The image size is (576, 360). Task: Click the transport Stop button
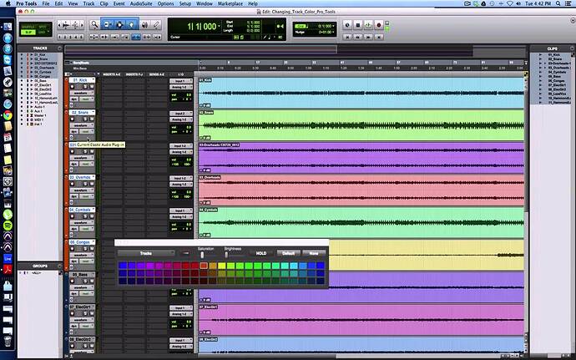point(358,25)
